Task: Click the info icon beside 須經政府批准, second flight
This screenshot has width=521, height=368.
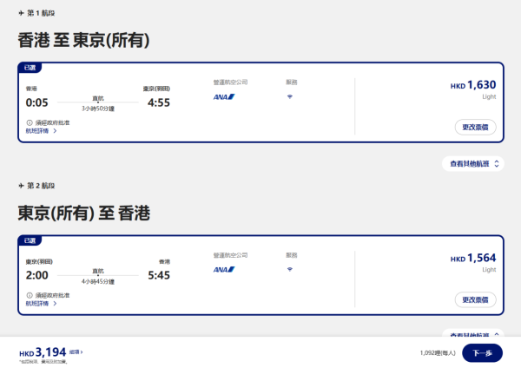Action: (x=30, y=295)
